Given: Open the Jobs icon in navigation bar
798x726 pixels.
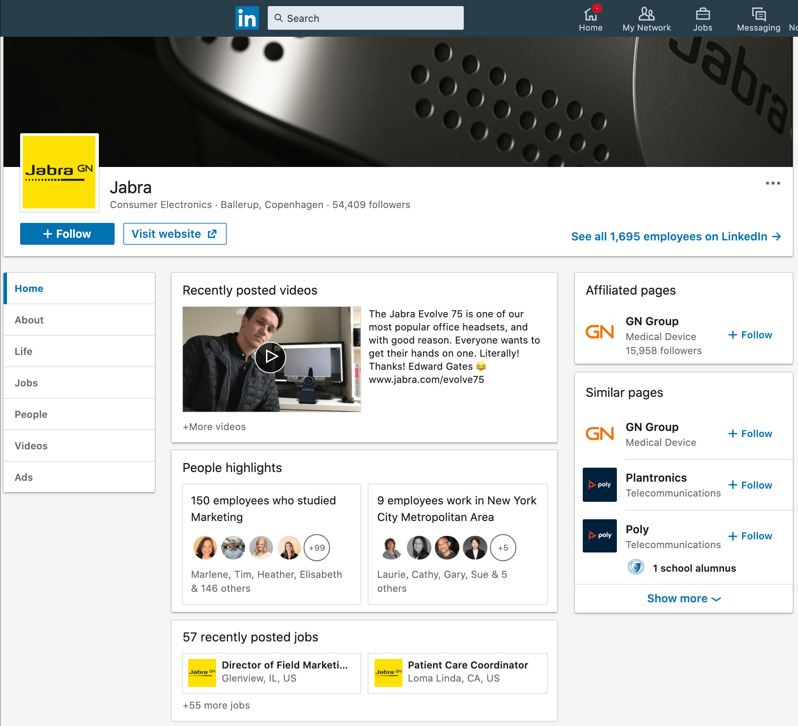Looking at the screenshot, I should [702, 17].
